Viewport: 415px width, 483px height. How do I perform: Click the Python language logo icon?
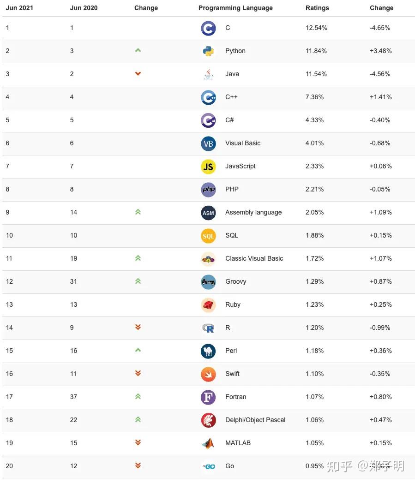(208, 51)
